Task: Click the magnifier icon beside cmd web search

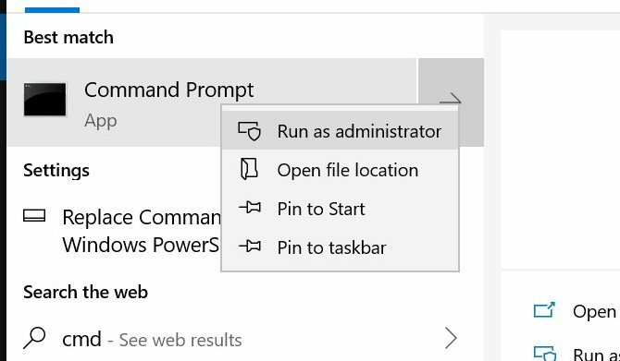Action: pos(34,338)
